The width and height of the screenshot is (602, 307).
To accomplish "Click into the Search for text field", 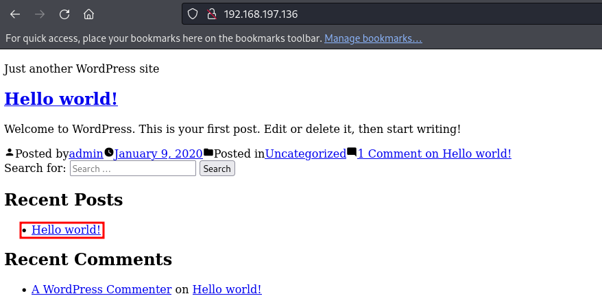I will [133, 169].
